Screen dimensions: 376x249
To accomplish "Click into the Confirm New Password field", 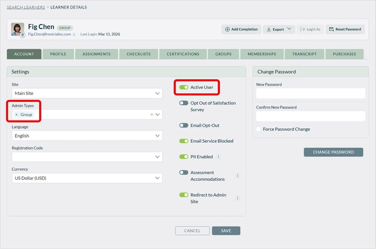I will (310, 116).
